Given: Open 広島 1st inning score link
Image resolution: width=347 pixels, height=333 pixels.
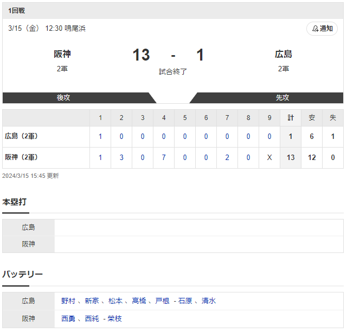Looking at the screenshot, I should [x=101, y=137].
